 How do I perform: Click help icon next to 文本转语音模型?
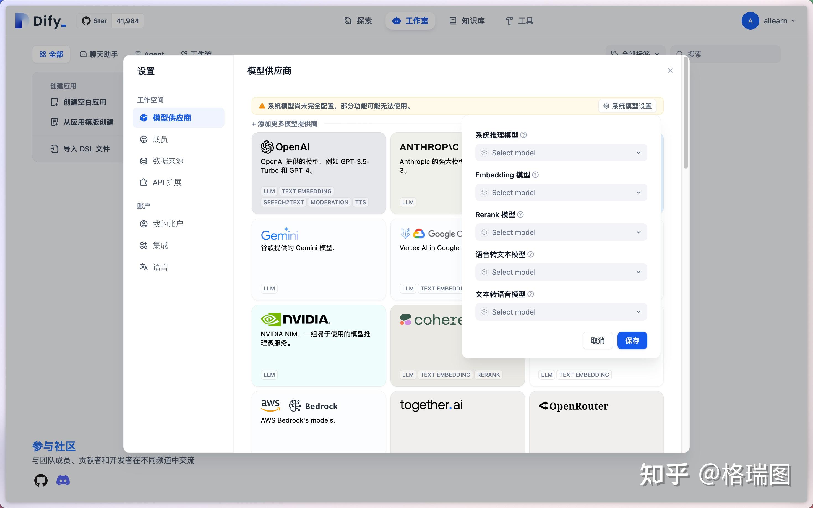531,294
